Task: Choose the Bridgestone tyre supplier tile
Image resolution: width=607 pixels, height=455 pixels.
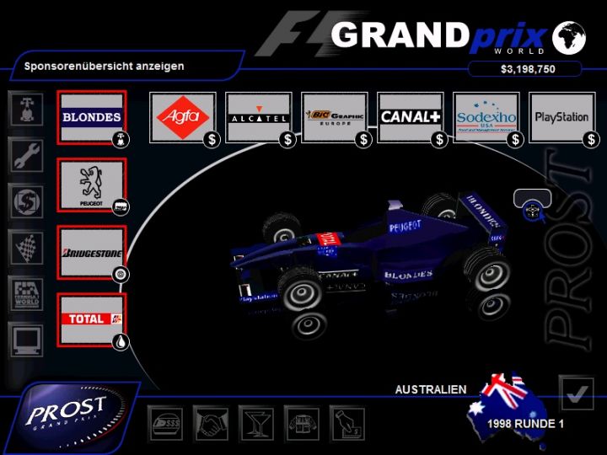Action: [x=91, y=252]
